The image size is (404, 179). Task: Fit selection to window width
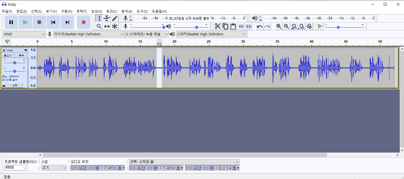click(294, 26)
